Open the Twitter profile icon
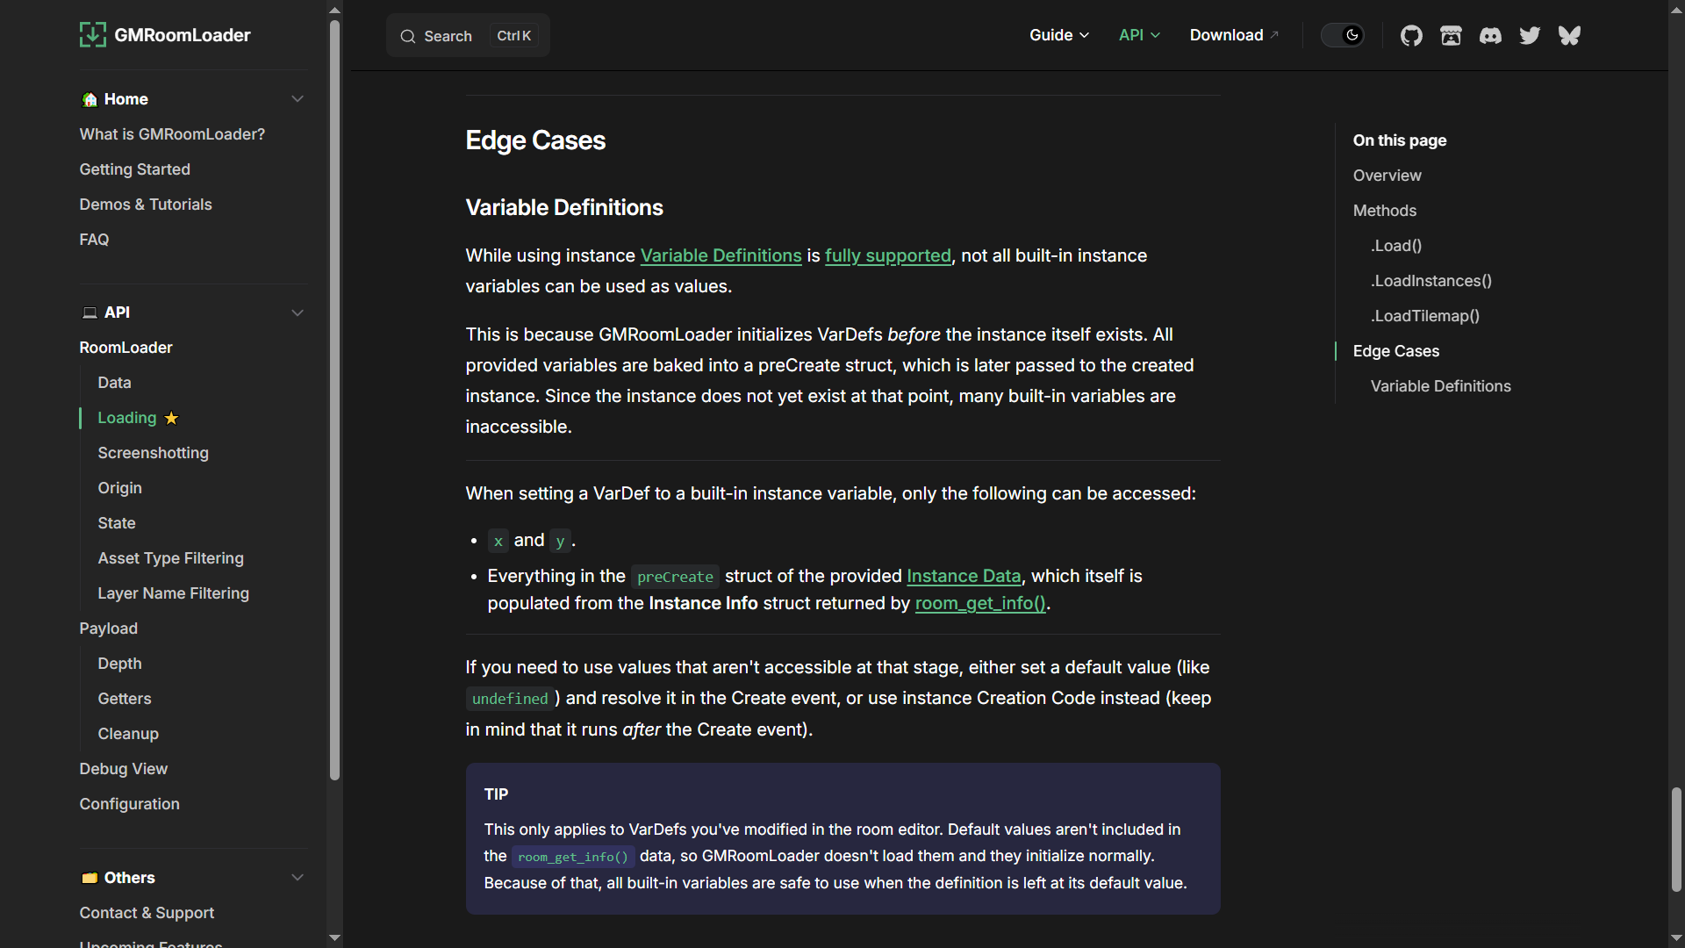The width and height of the screenshot is (1685, 948). 1530,35
